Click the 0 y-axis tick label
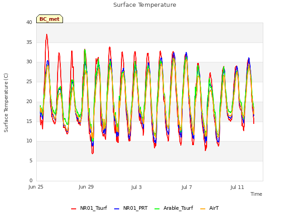Screen dimensions: 290x217 (x=31, y=180)
